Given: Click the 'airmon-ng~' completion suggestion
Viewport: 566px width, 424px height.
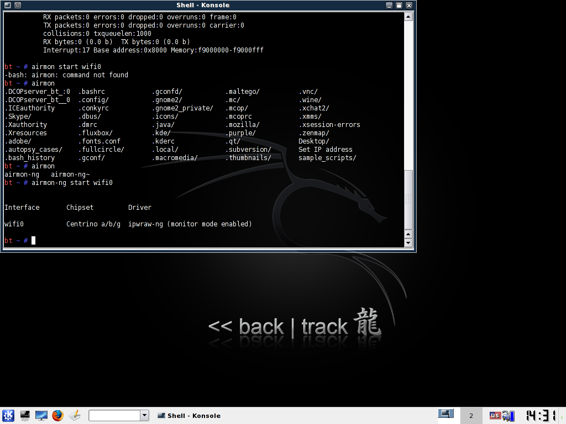Looking at the screenshot, I should (70, 174).
